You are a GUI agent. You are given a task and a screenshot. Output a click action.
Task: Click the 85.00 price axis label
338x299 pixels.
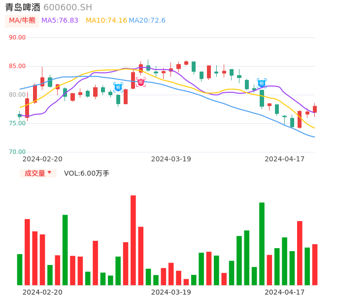tap(17, 66)
